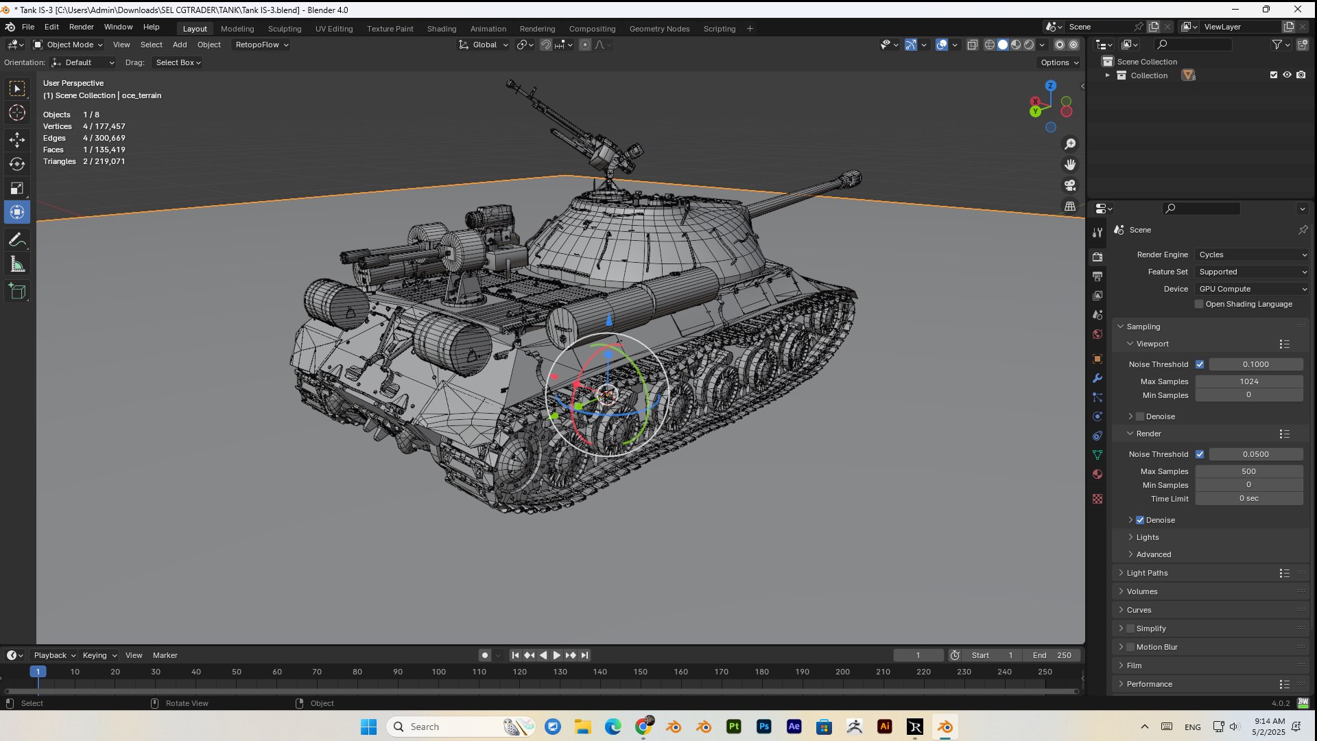Switch to the Shading workspace tab
Image resolution: width=1317 pixels, height=741 pixels.
(441, 29)
